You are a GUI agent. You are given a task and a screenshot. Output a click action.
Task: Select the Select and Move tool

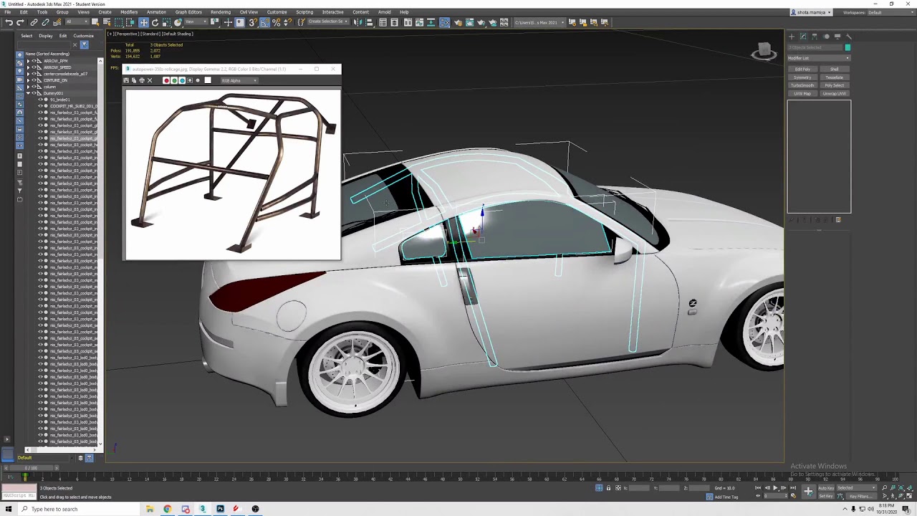click(143, 21)
